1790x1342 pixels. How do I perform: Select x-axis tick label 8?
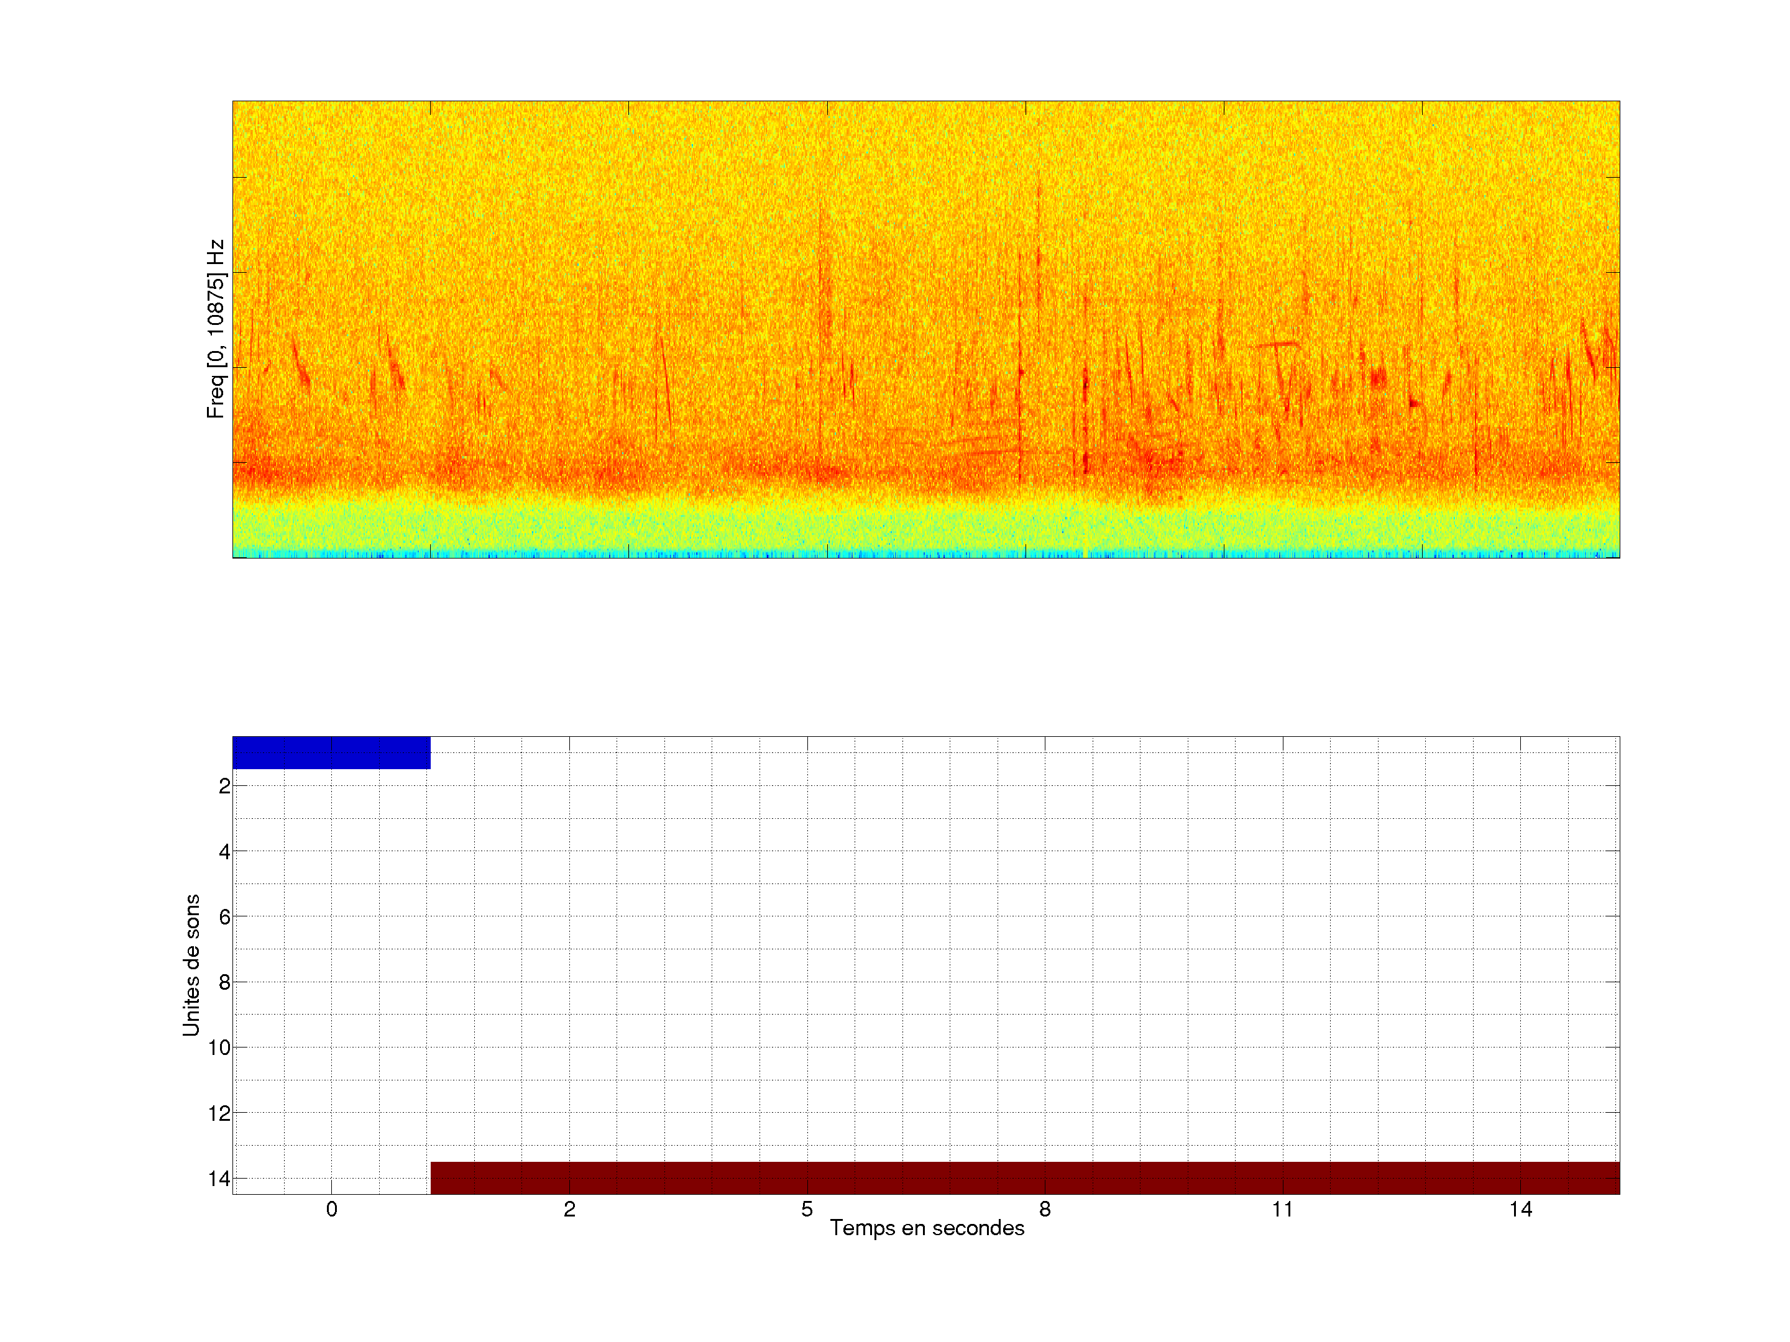click(1045, 1209)
